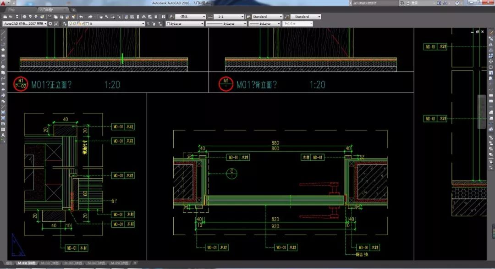Expand the layer list dropdown

click(143, 23)
